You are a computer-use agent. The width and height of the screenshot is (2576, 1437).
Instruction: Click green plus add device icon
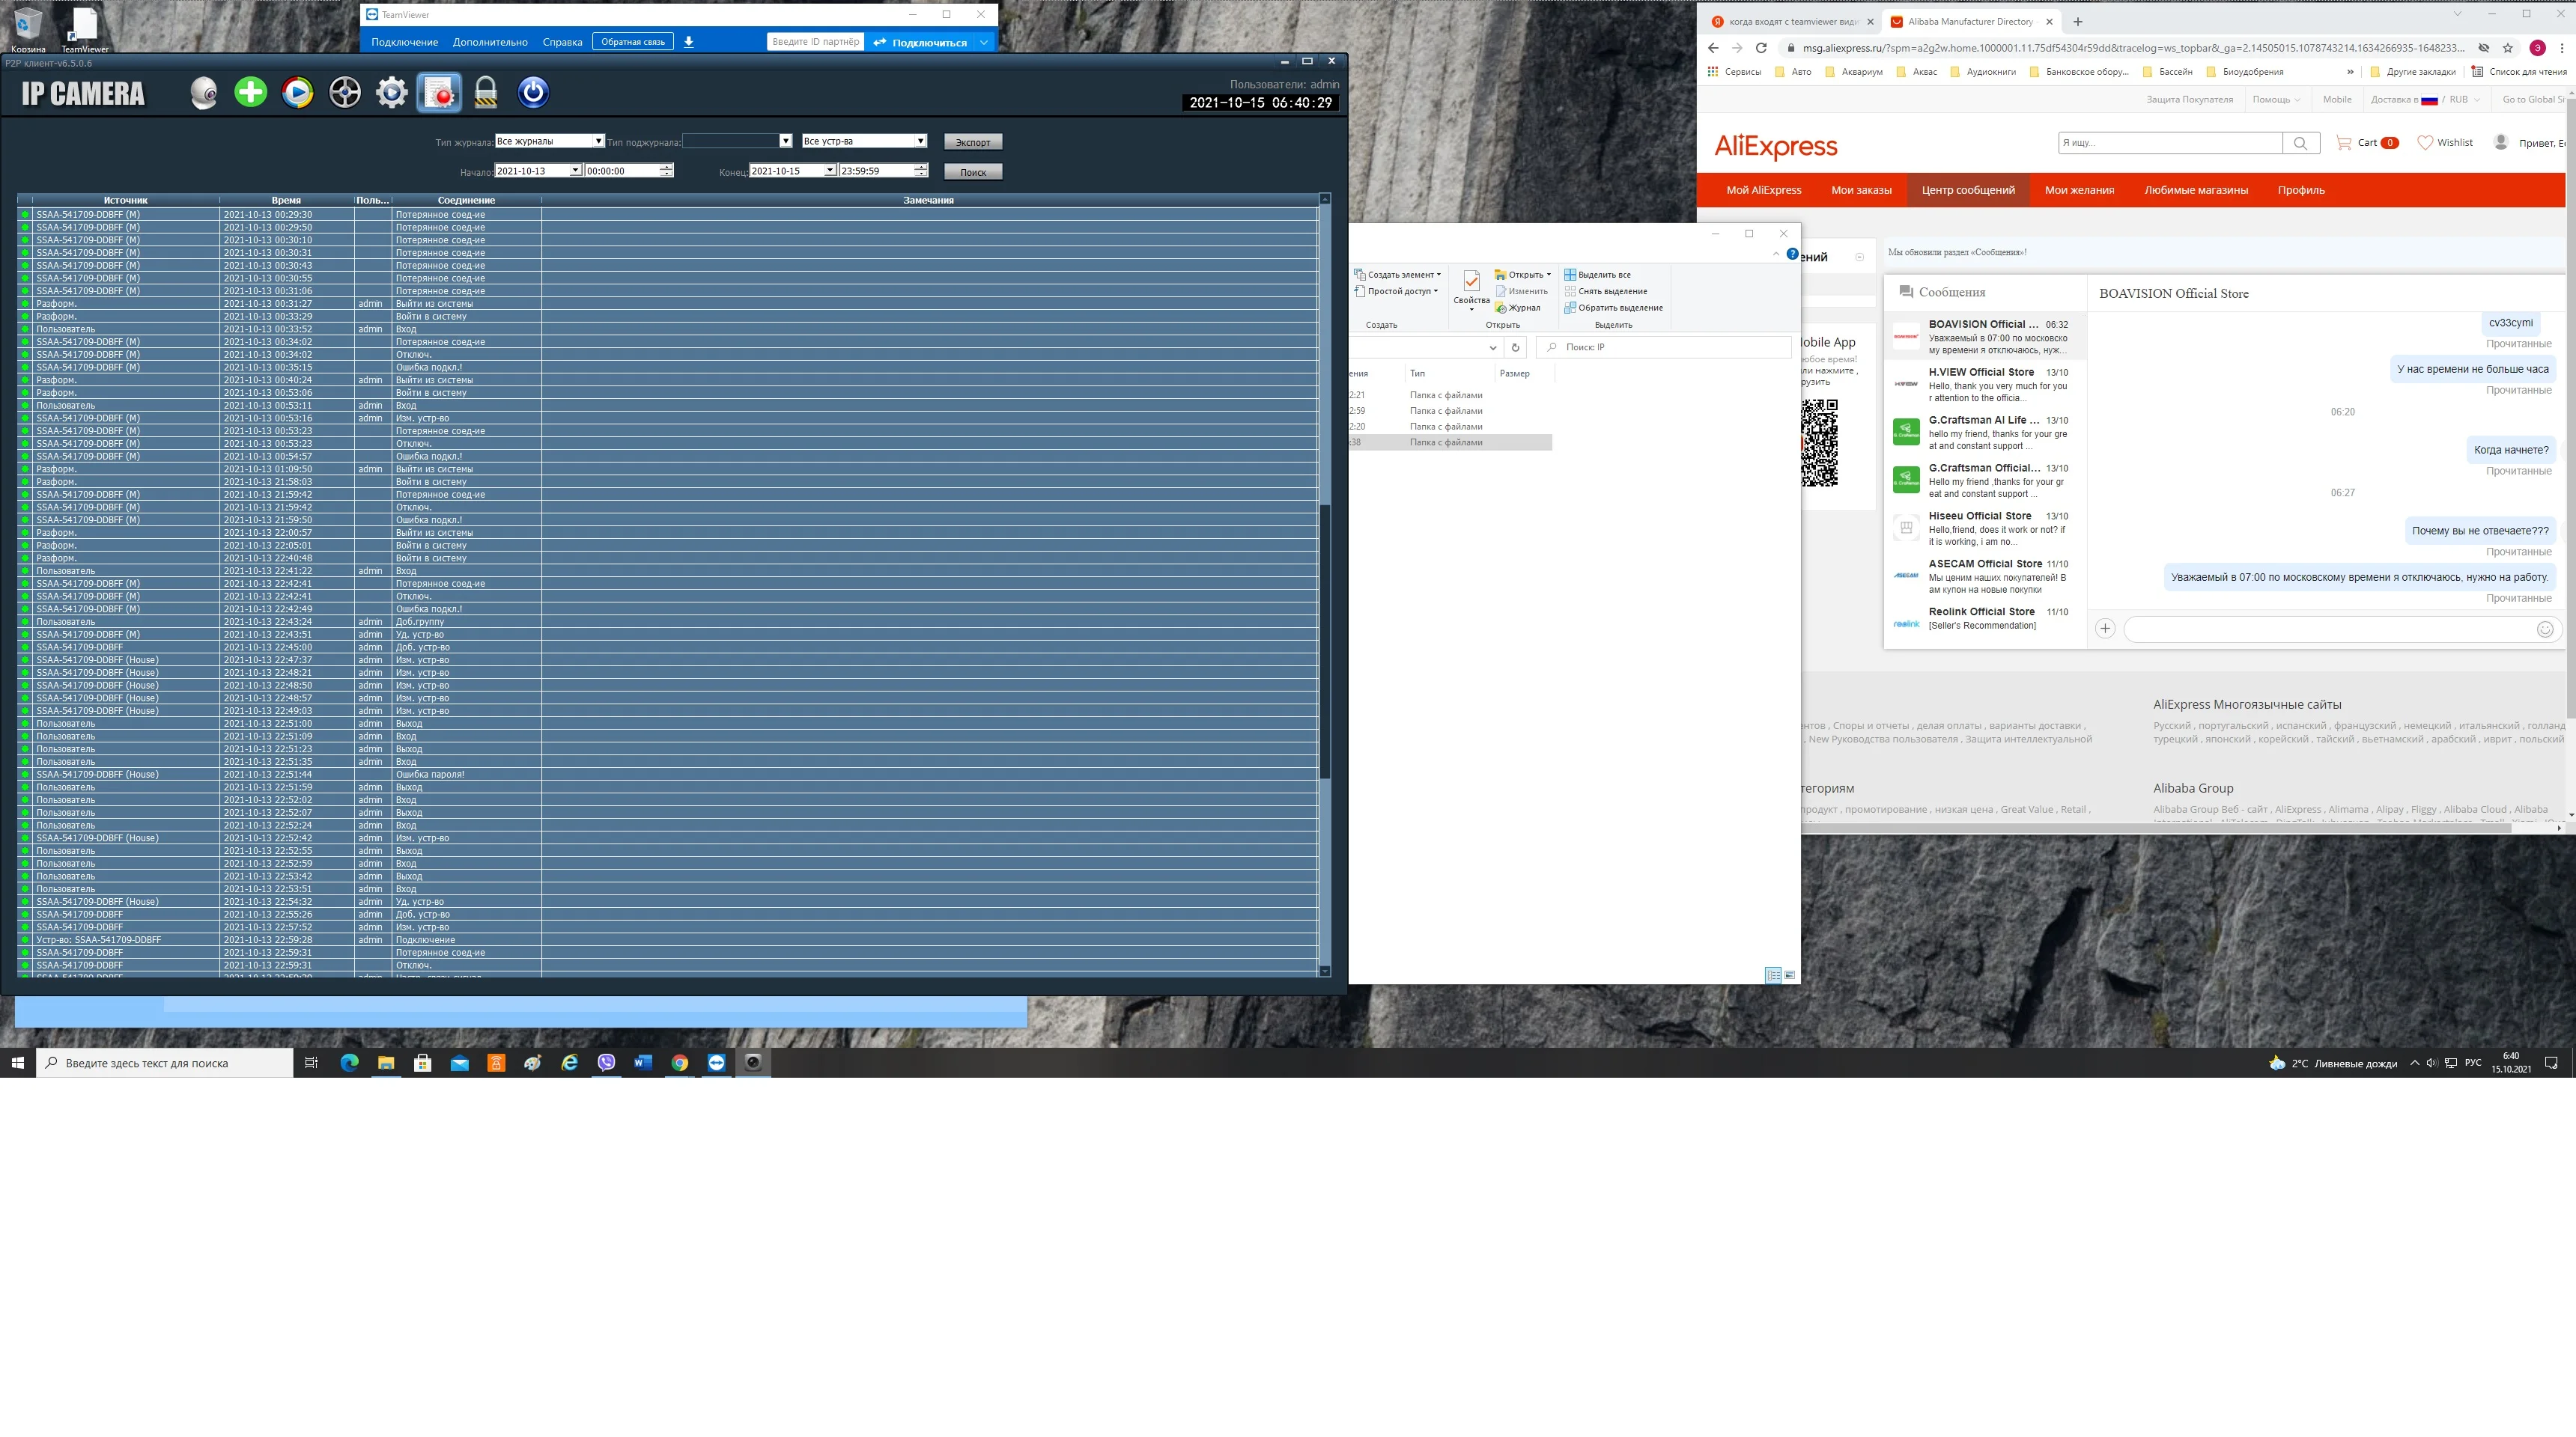tap(250, 93)
